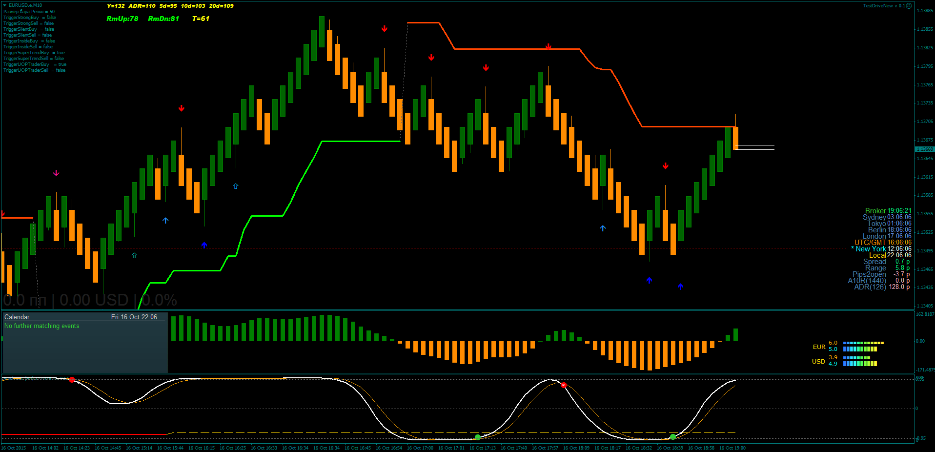Click the EUR lower strength bar 5.0
This screenshot has width=935, height=452.
[x=860, y=349]
